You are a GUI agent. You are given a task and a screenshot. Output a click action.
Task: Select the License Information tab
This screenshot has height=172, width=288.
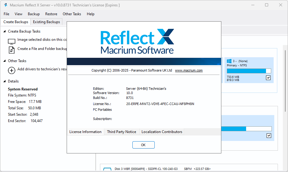tap(85, 132)
